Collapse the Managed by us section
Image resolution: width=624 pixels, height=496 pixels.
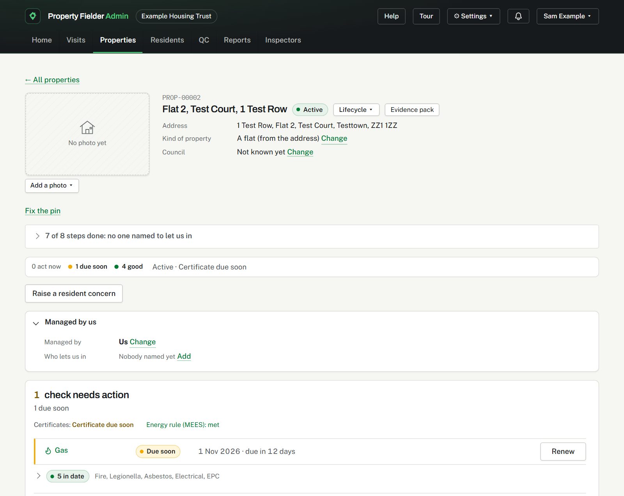[36, 323]
